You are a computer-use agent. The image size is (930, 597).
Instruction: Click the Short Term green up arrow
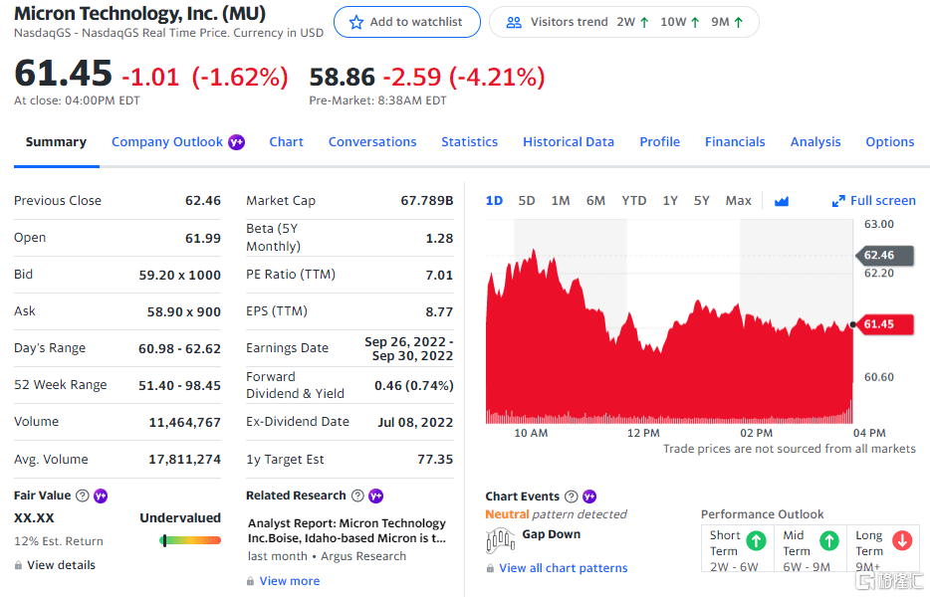pos(756,540)
